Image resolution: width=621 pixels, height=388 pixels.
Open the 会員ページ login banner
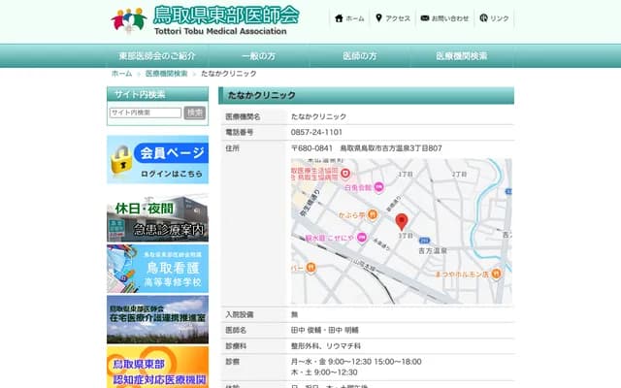click(157, 160)
